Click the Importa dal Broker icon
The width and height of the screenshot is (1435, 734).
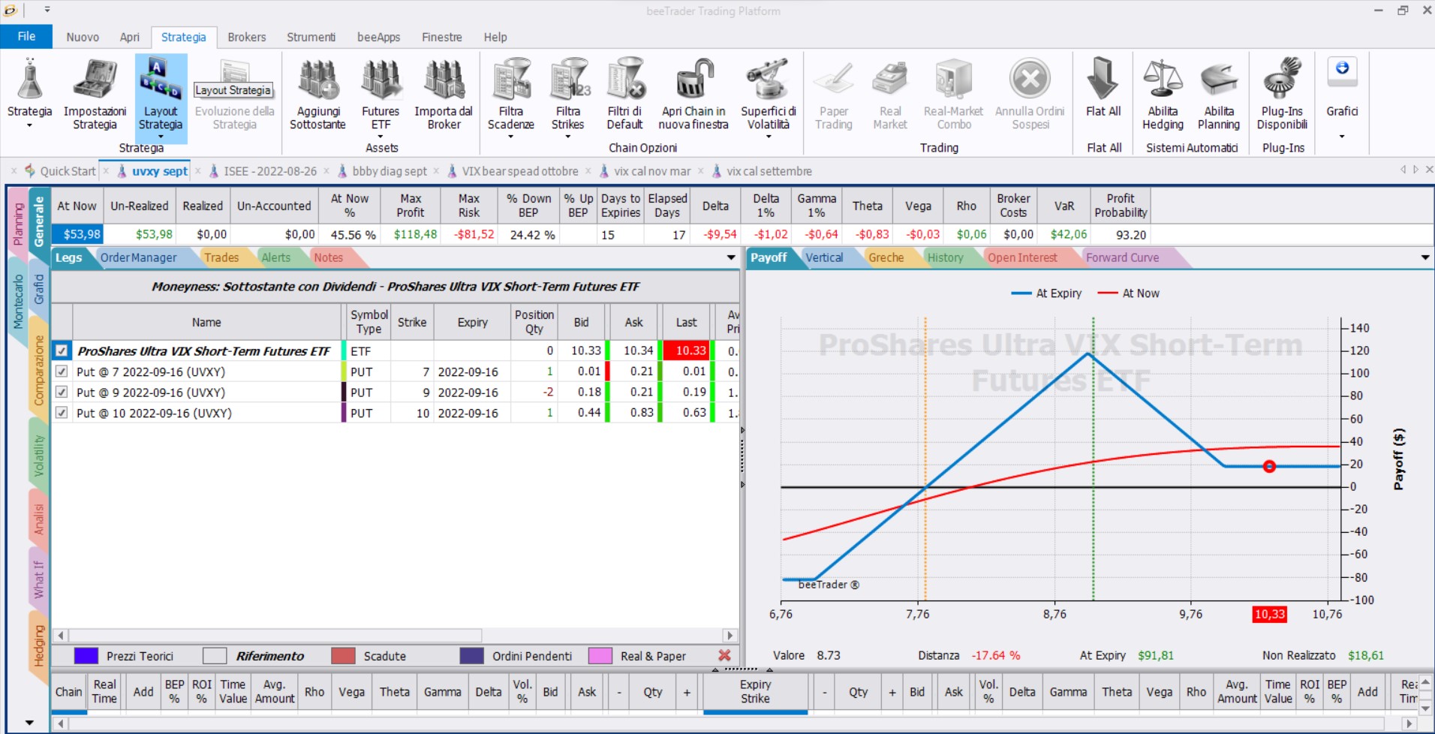[444, 79]
